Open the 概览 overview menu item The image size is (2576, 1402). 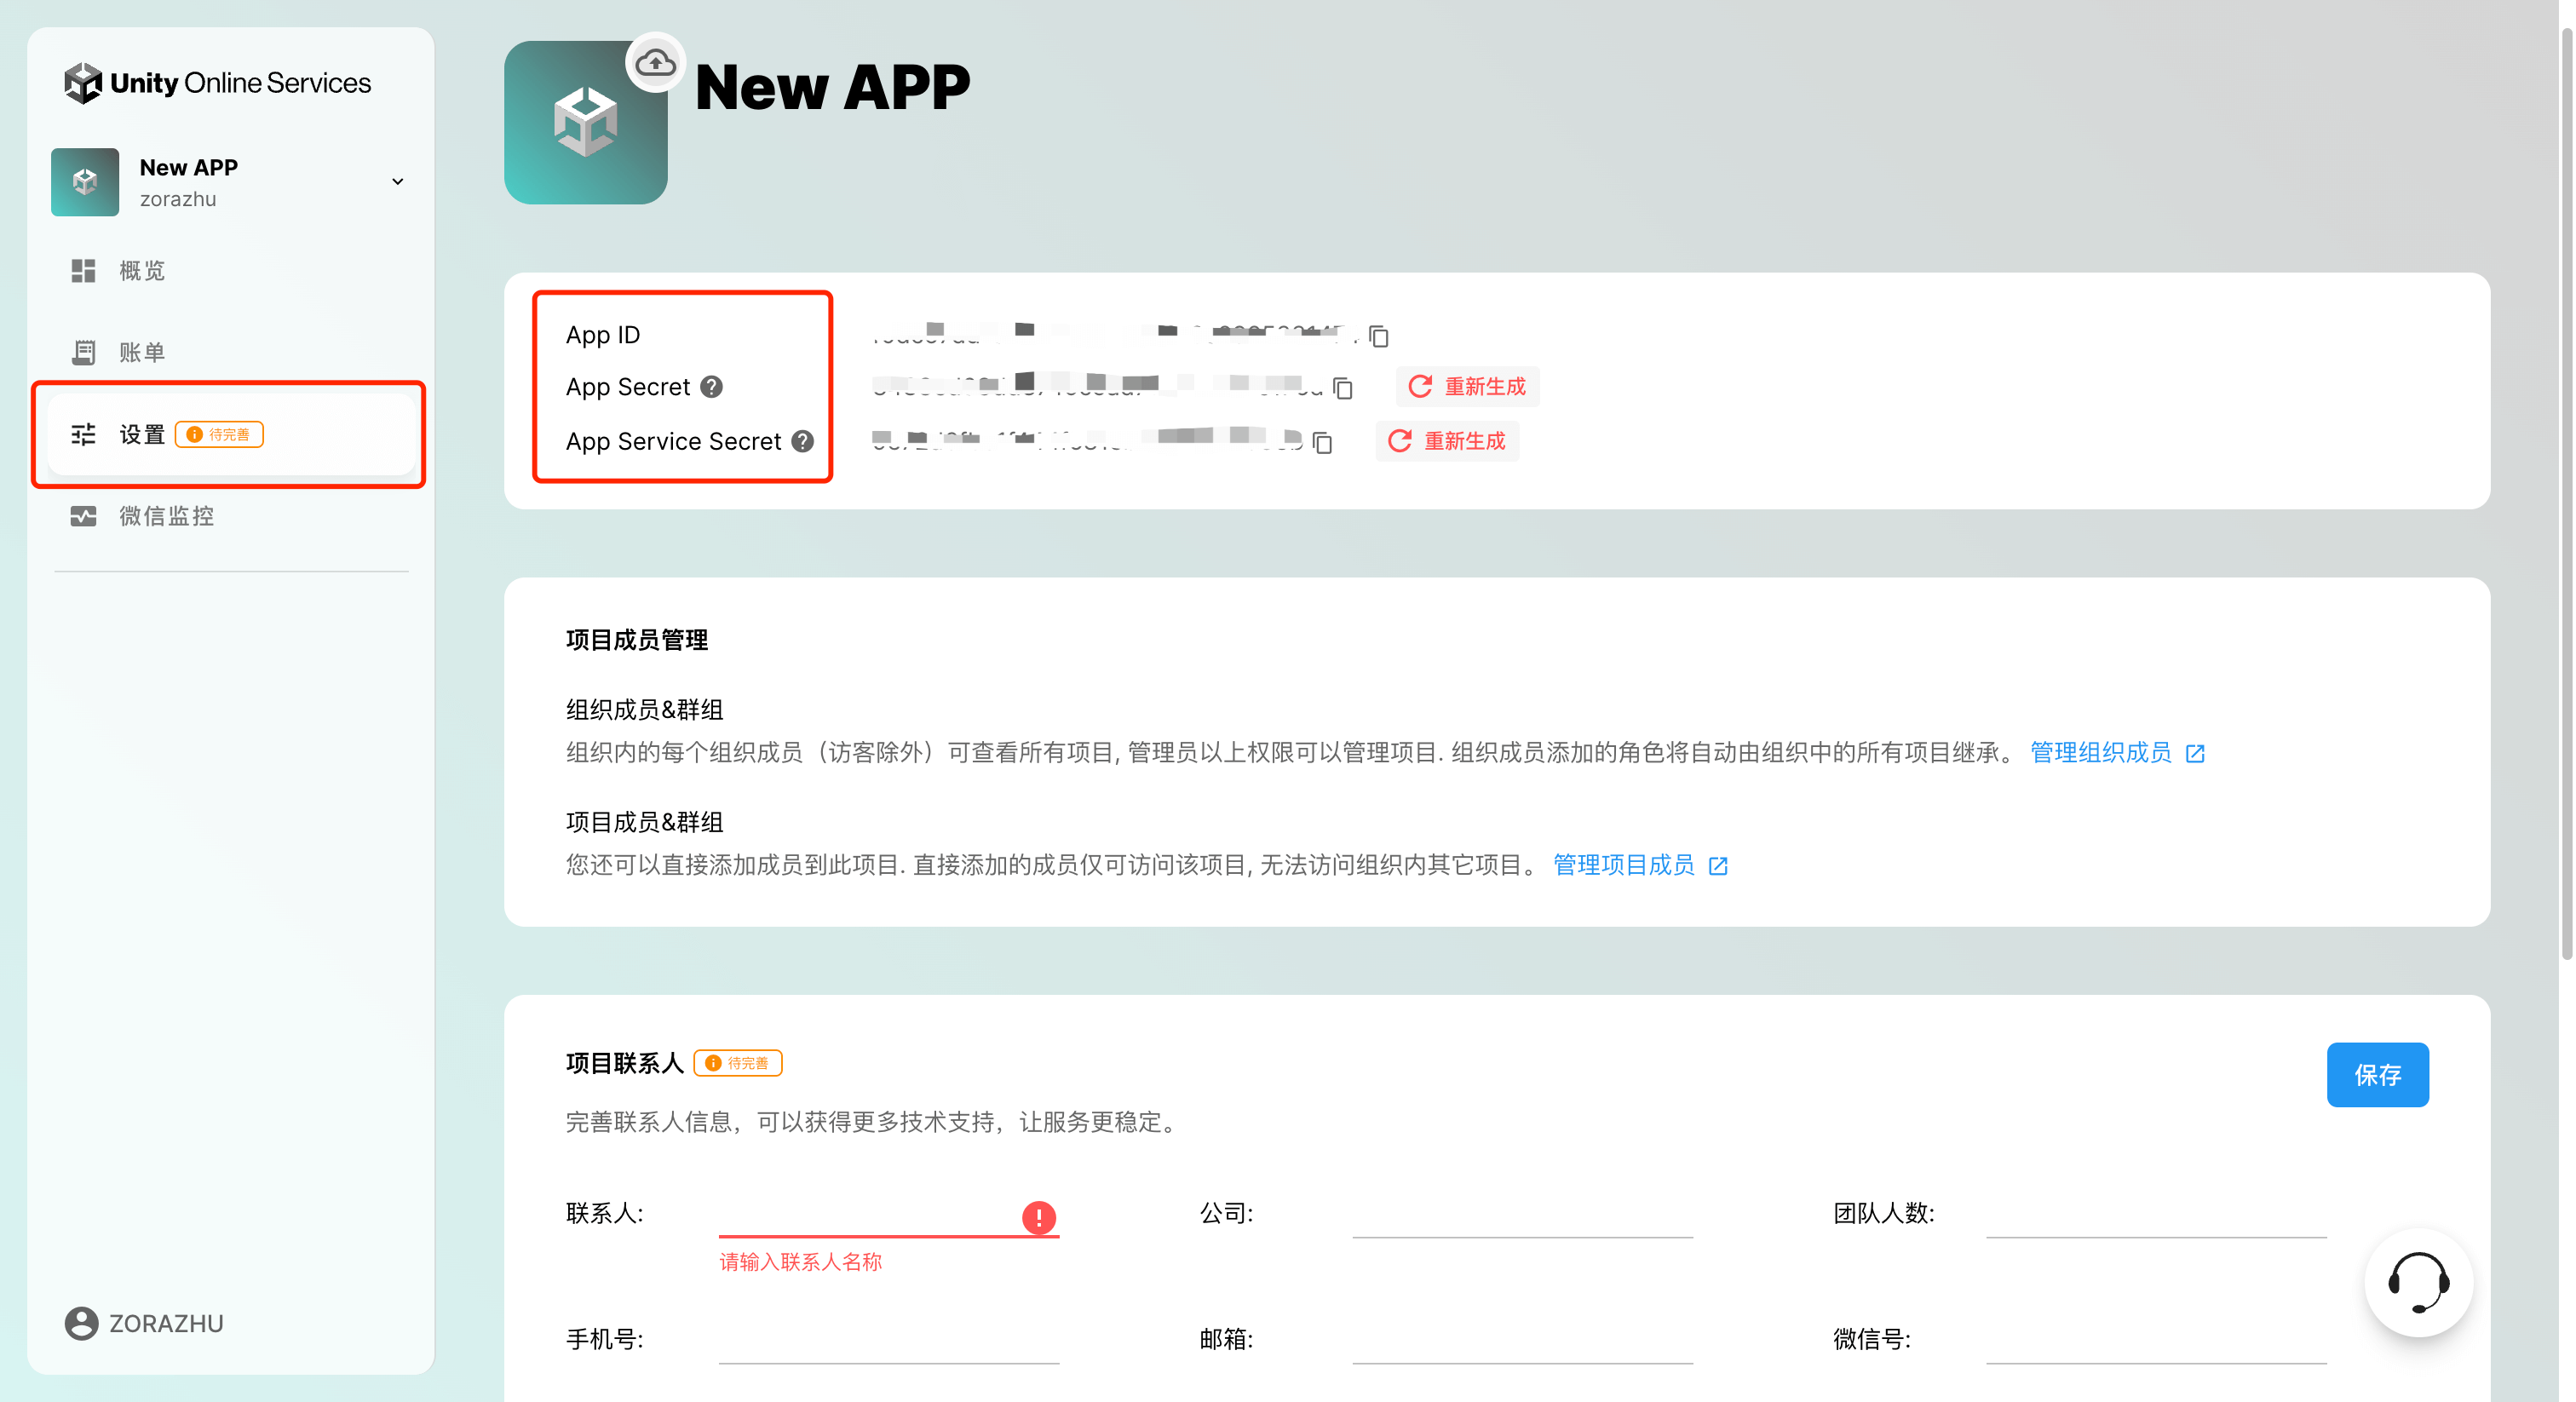[x=142, y=271]
